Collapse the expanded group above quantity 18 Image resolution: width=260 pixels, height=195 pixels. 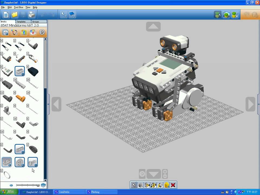[19, 71]
